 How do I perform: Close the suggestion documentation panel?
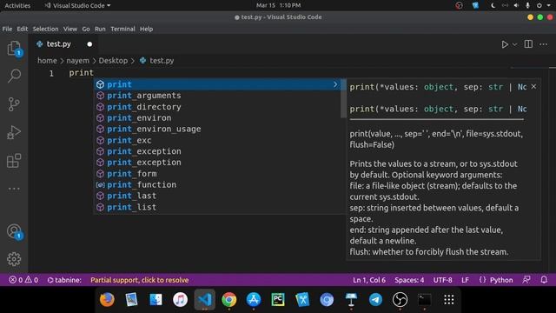pyautogui.click(x=533, y=87)
